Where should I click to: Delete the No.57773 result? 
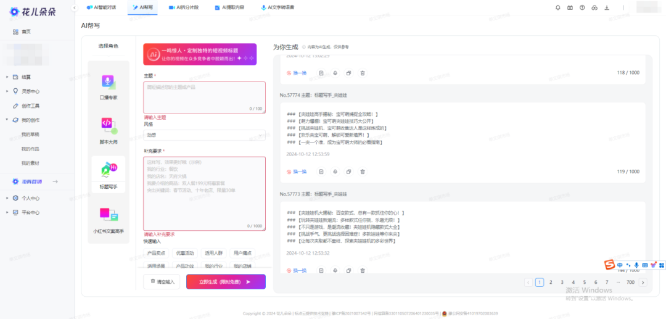click(x=363, y=270)
